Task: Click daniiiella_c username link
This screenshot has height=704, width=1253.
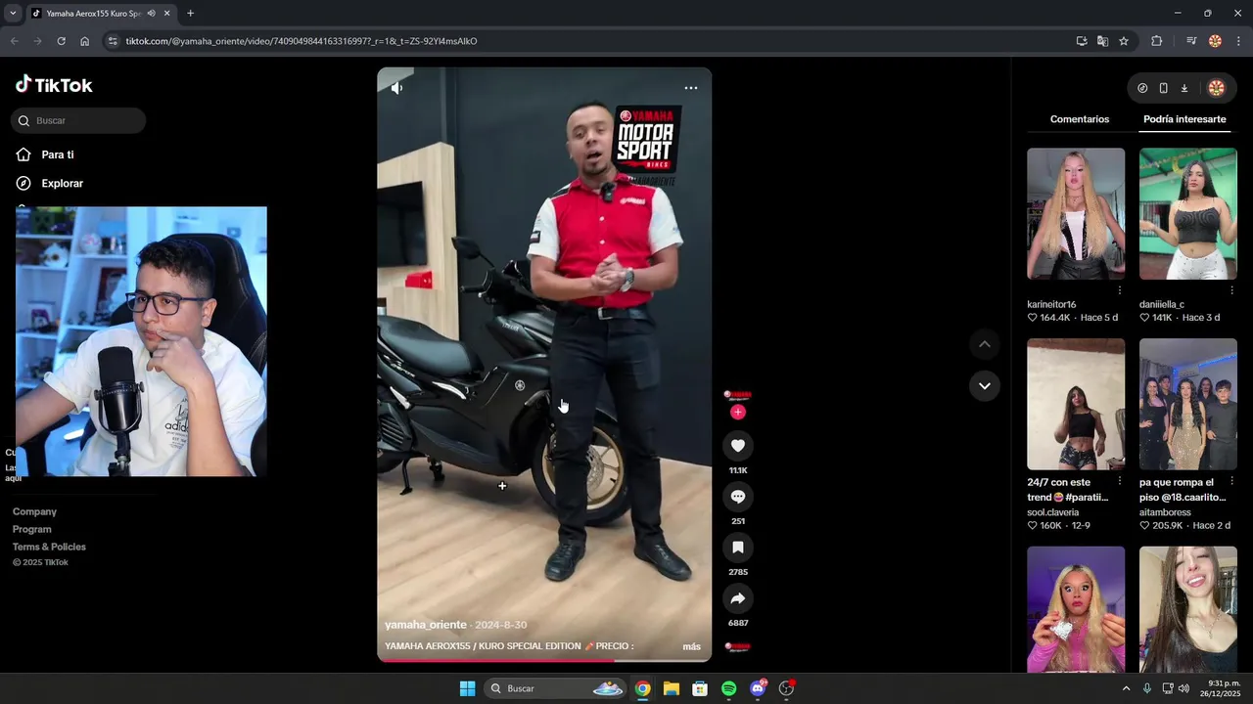Action: click(1162, 304)
